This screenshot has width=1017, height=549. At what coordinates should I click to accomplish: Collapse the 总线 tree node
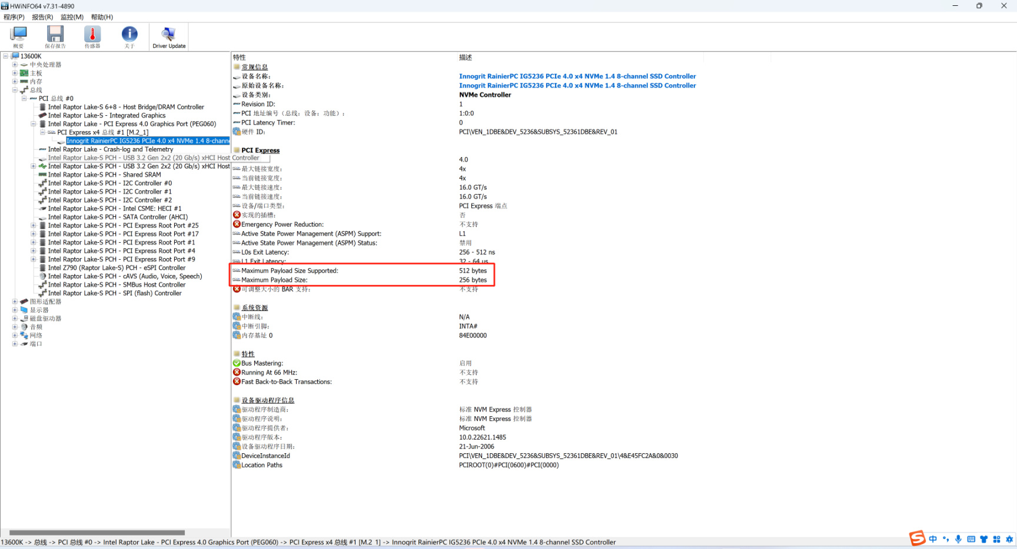(x=15, y=90)
